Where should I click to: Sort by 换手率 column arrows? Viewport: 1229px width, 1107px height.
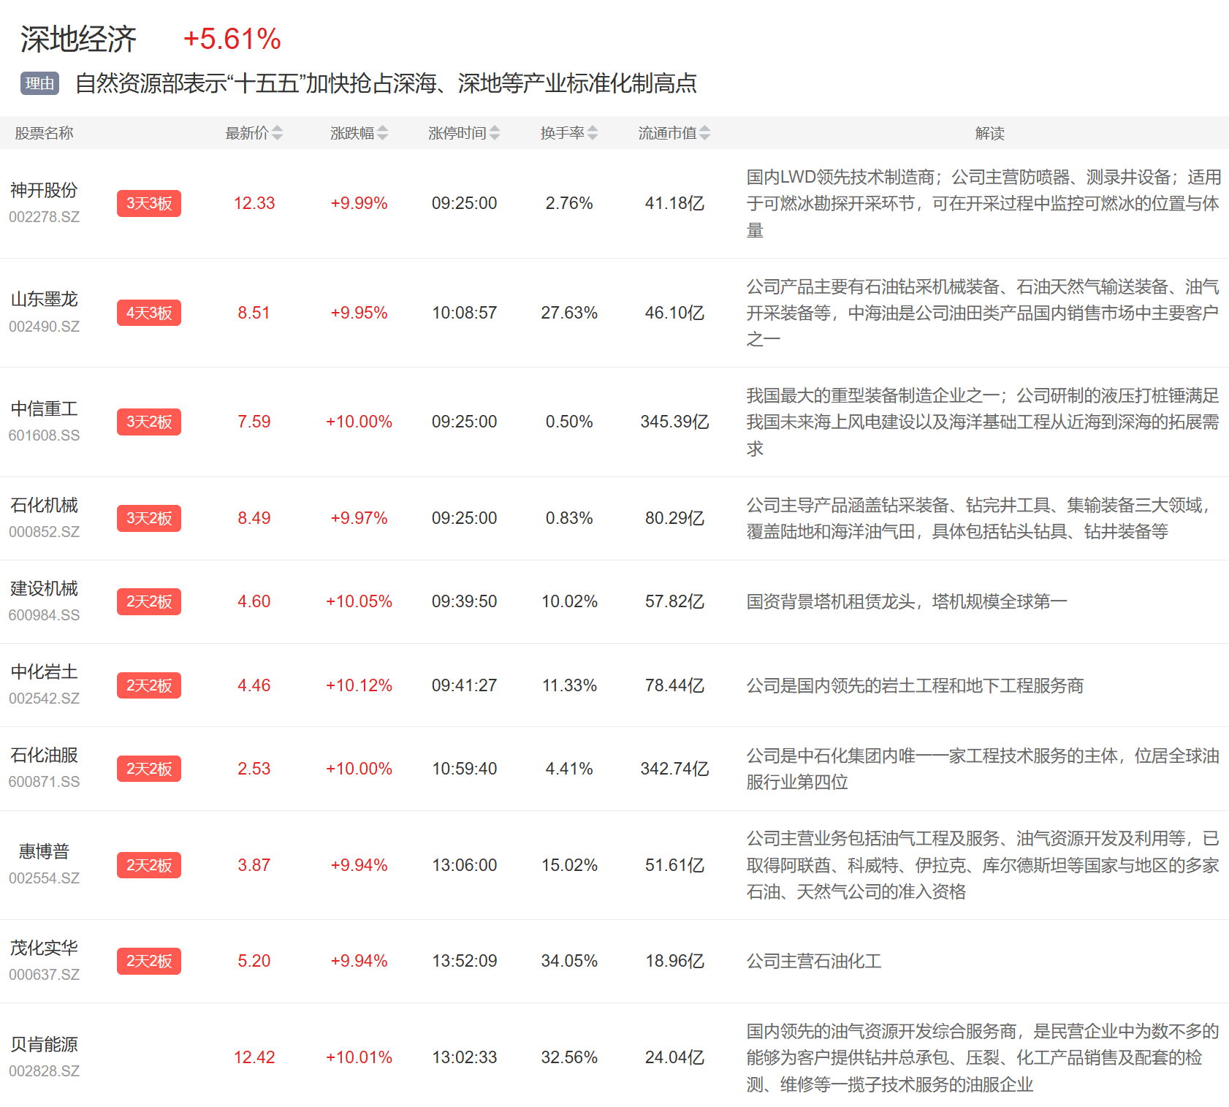(593, 133)
